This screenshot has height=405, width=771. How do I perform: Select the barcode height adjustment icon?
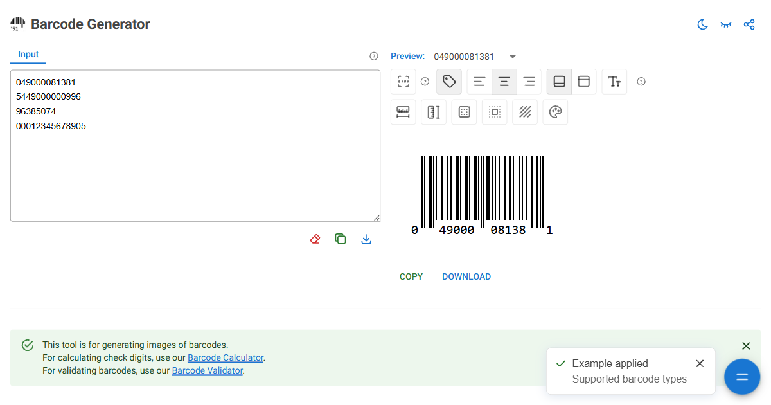tap(433, 112)
